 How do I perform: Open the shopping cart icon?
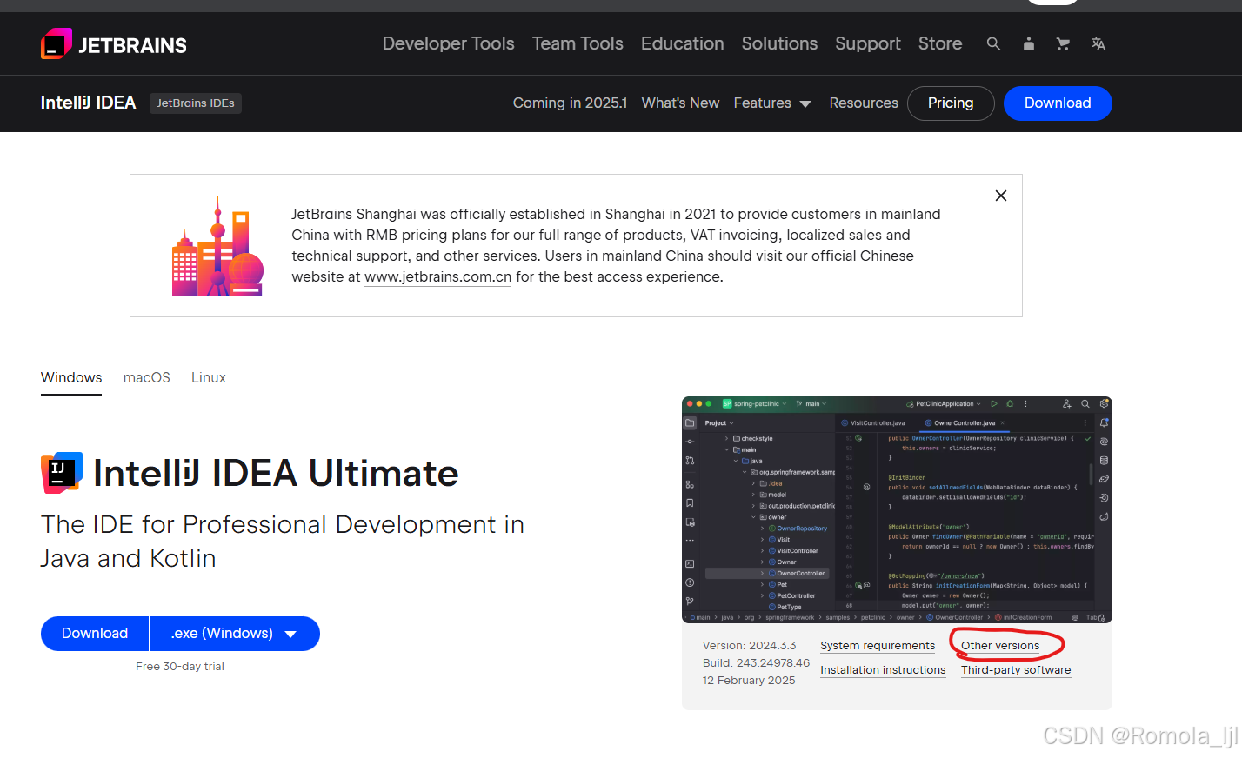coord(1063,43)
